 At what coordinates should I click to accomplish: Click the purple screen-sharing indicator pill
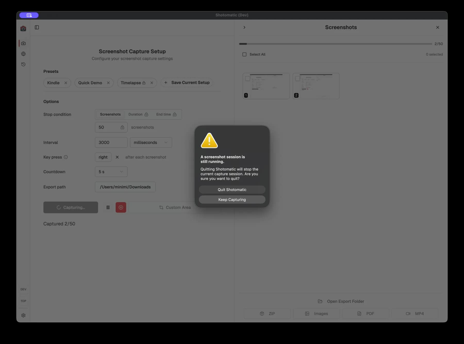point(29,15)
